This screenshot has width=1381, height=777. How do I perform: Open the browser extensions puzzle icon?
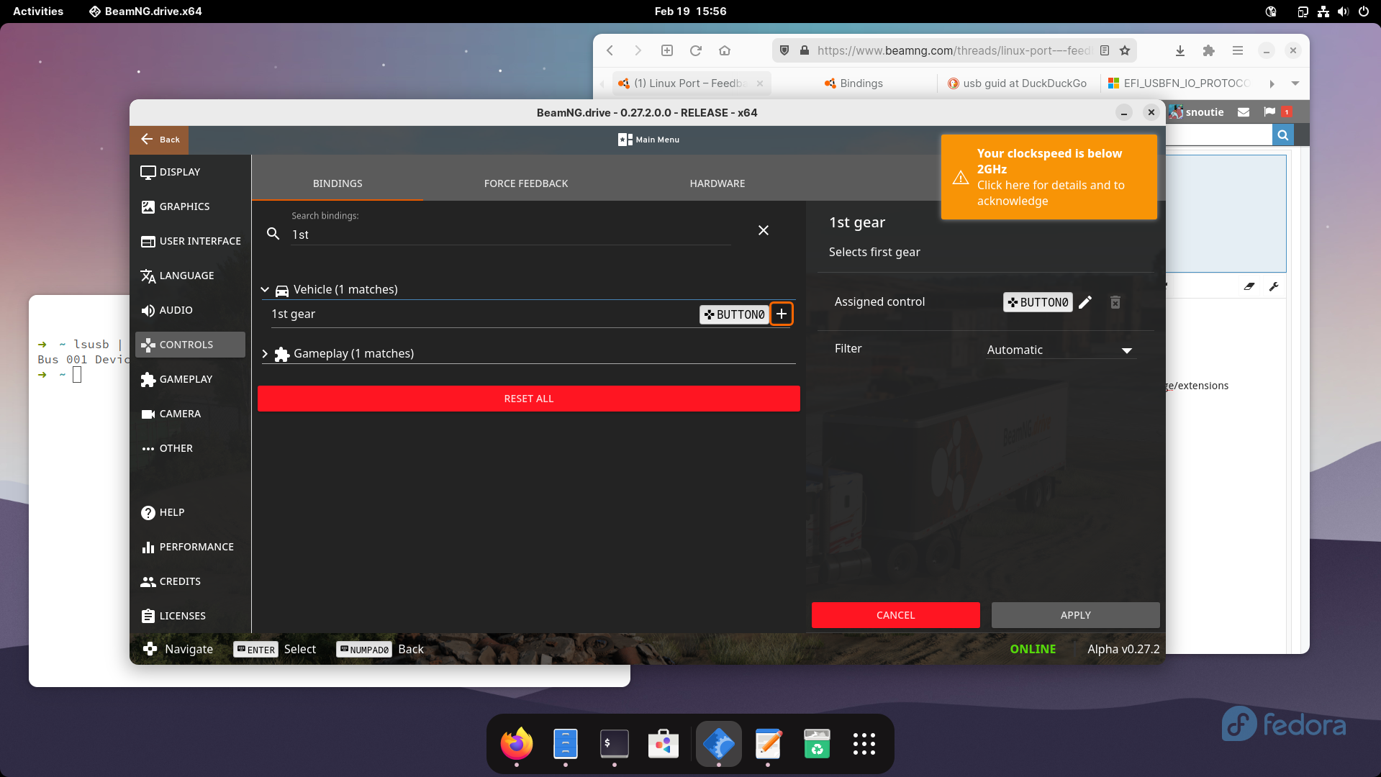[1209, 50]
